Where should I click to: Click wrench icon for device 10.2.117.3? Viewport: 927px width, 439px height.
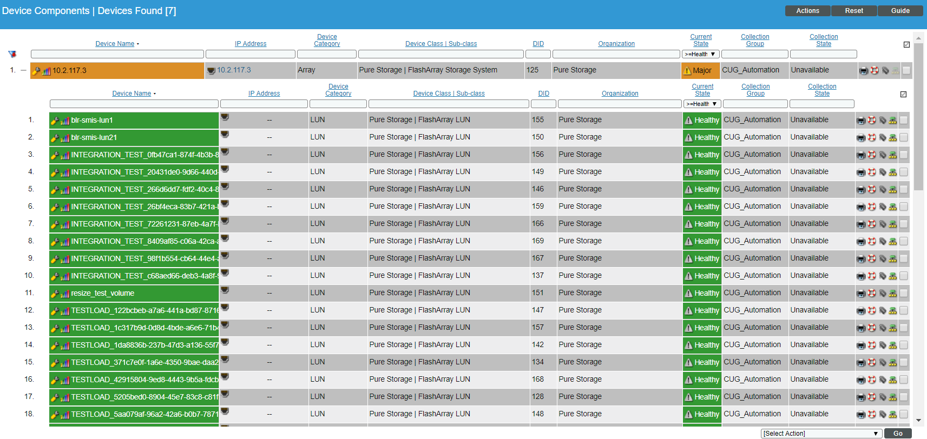coord(36,71)
